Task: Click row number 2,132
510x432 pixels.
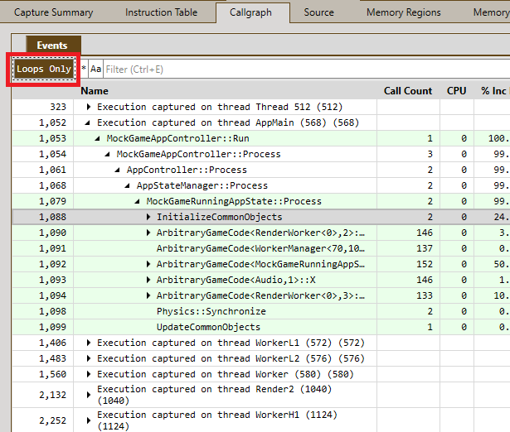Action: tap(53, 395)
